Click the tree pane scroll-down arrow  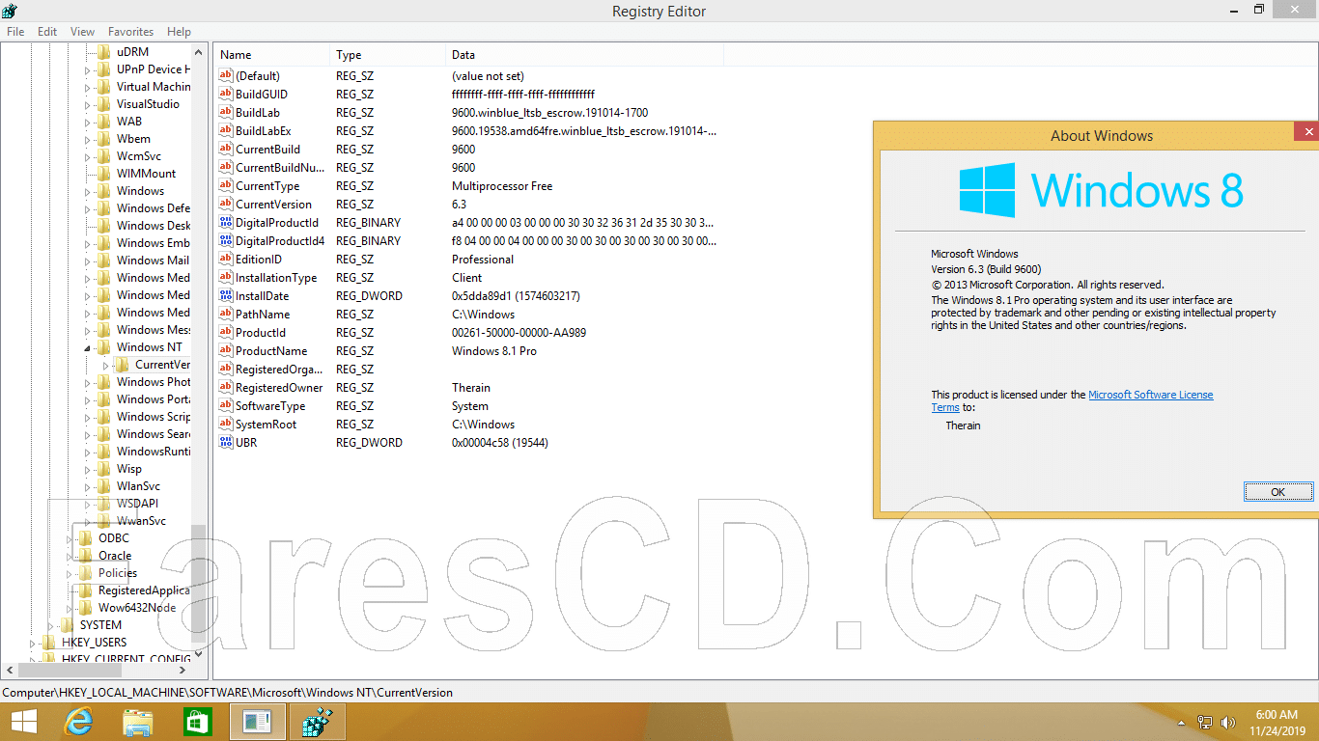click(x=199, y=652)
